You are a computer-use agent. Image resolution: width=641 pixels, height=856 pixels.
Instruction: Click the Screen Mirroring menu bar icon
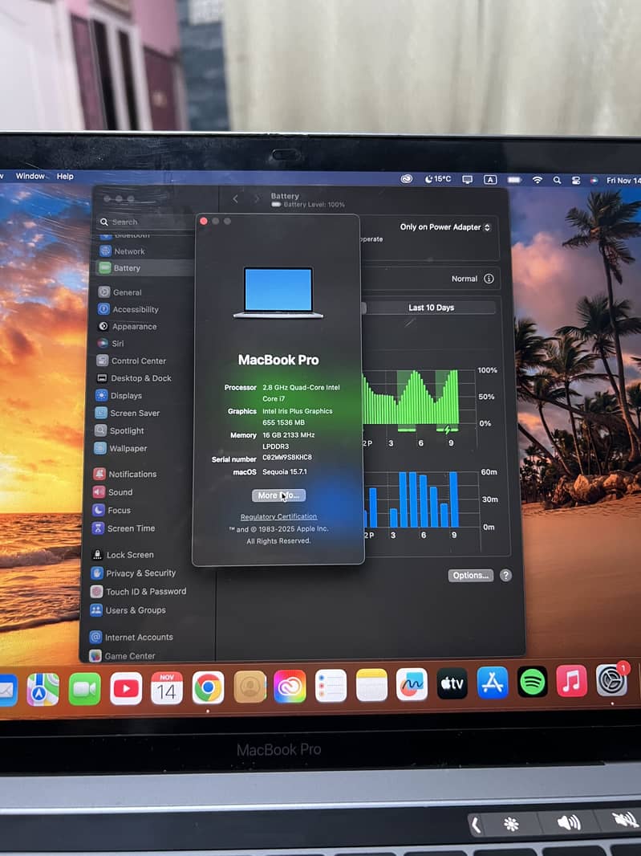pos(468,180)
